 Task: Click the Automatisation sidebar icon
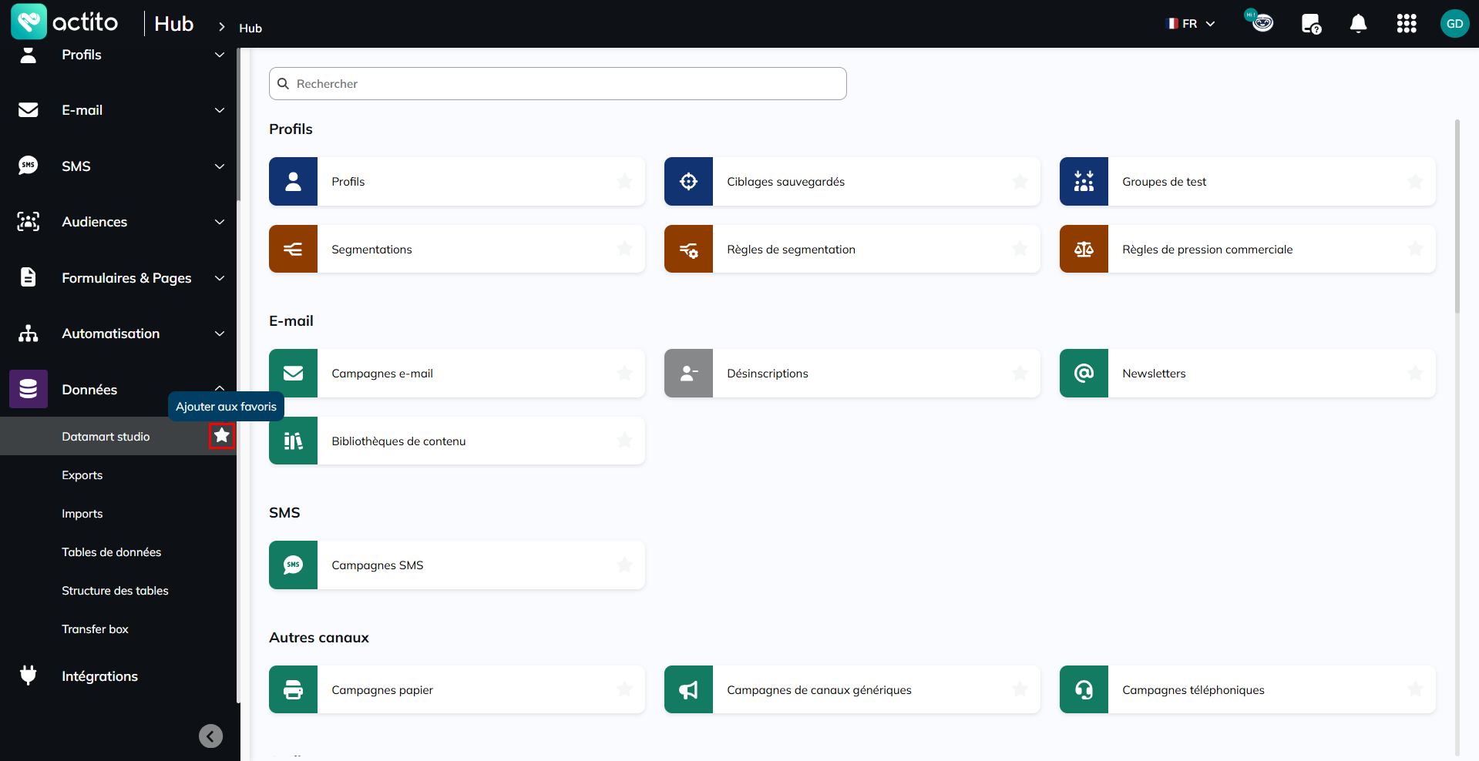click(29, 334)
